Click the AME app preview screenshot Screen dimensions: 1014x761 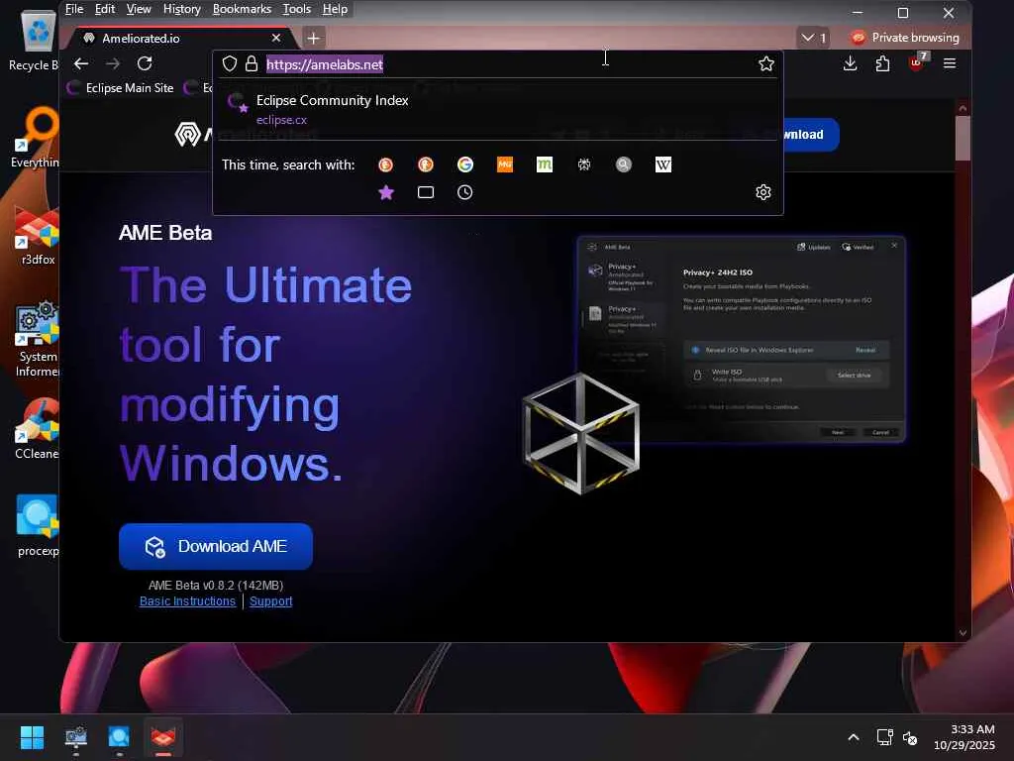pos(741,339)
